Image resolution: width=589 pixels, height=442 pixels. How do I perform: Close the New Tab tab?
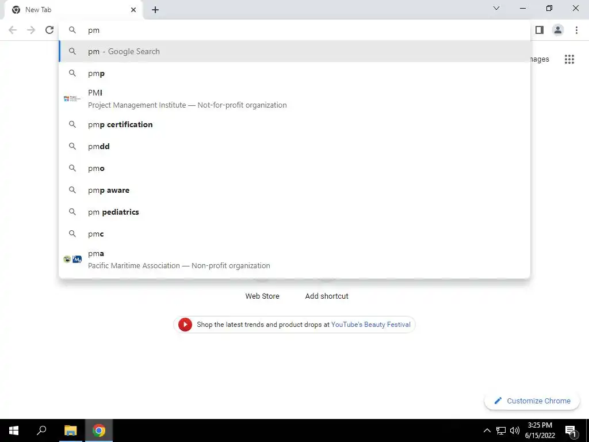coord(133,10)
